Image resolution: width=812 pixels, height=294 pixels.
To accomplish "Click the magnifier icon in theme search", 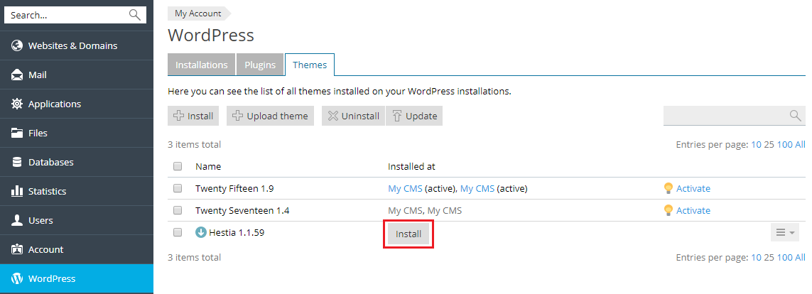I will [795, 116].
